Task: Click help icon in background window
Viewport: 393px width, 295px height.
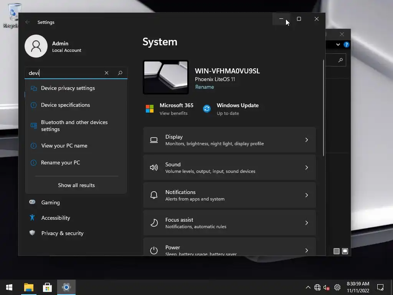Action: 347,45
